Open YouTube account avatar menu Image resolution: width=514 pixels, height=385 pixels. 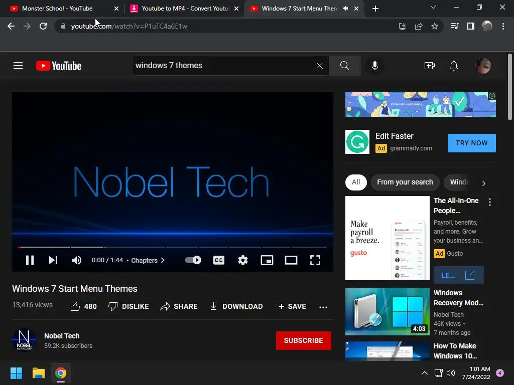[483, 66]
